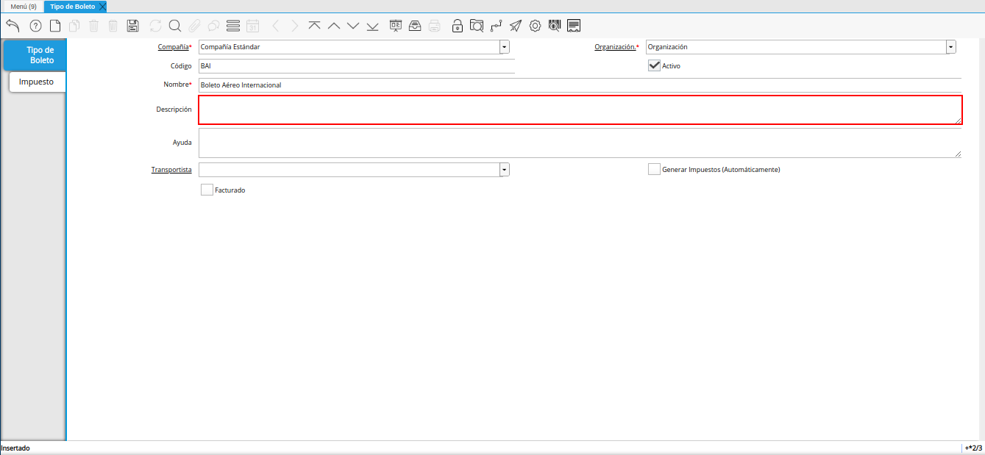
Task: Open the chat speech bubbles icon
Action: (x=213, y=26)
